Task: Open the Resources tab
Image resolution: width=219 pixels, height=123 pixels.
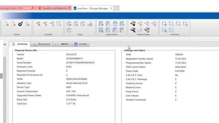Action: pyautogui.click(x=41, y=44)
